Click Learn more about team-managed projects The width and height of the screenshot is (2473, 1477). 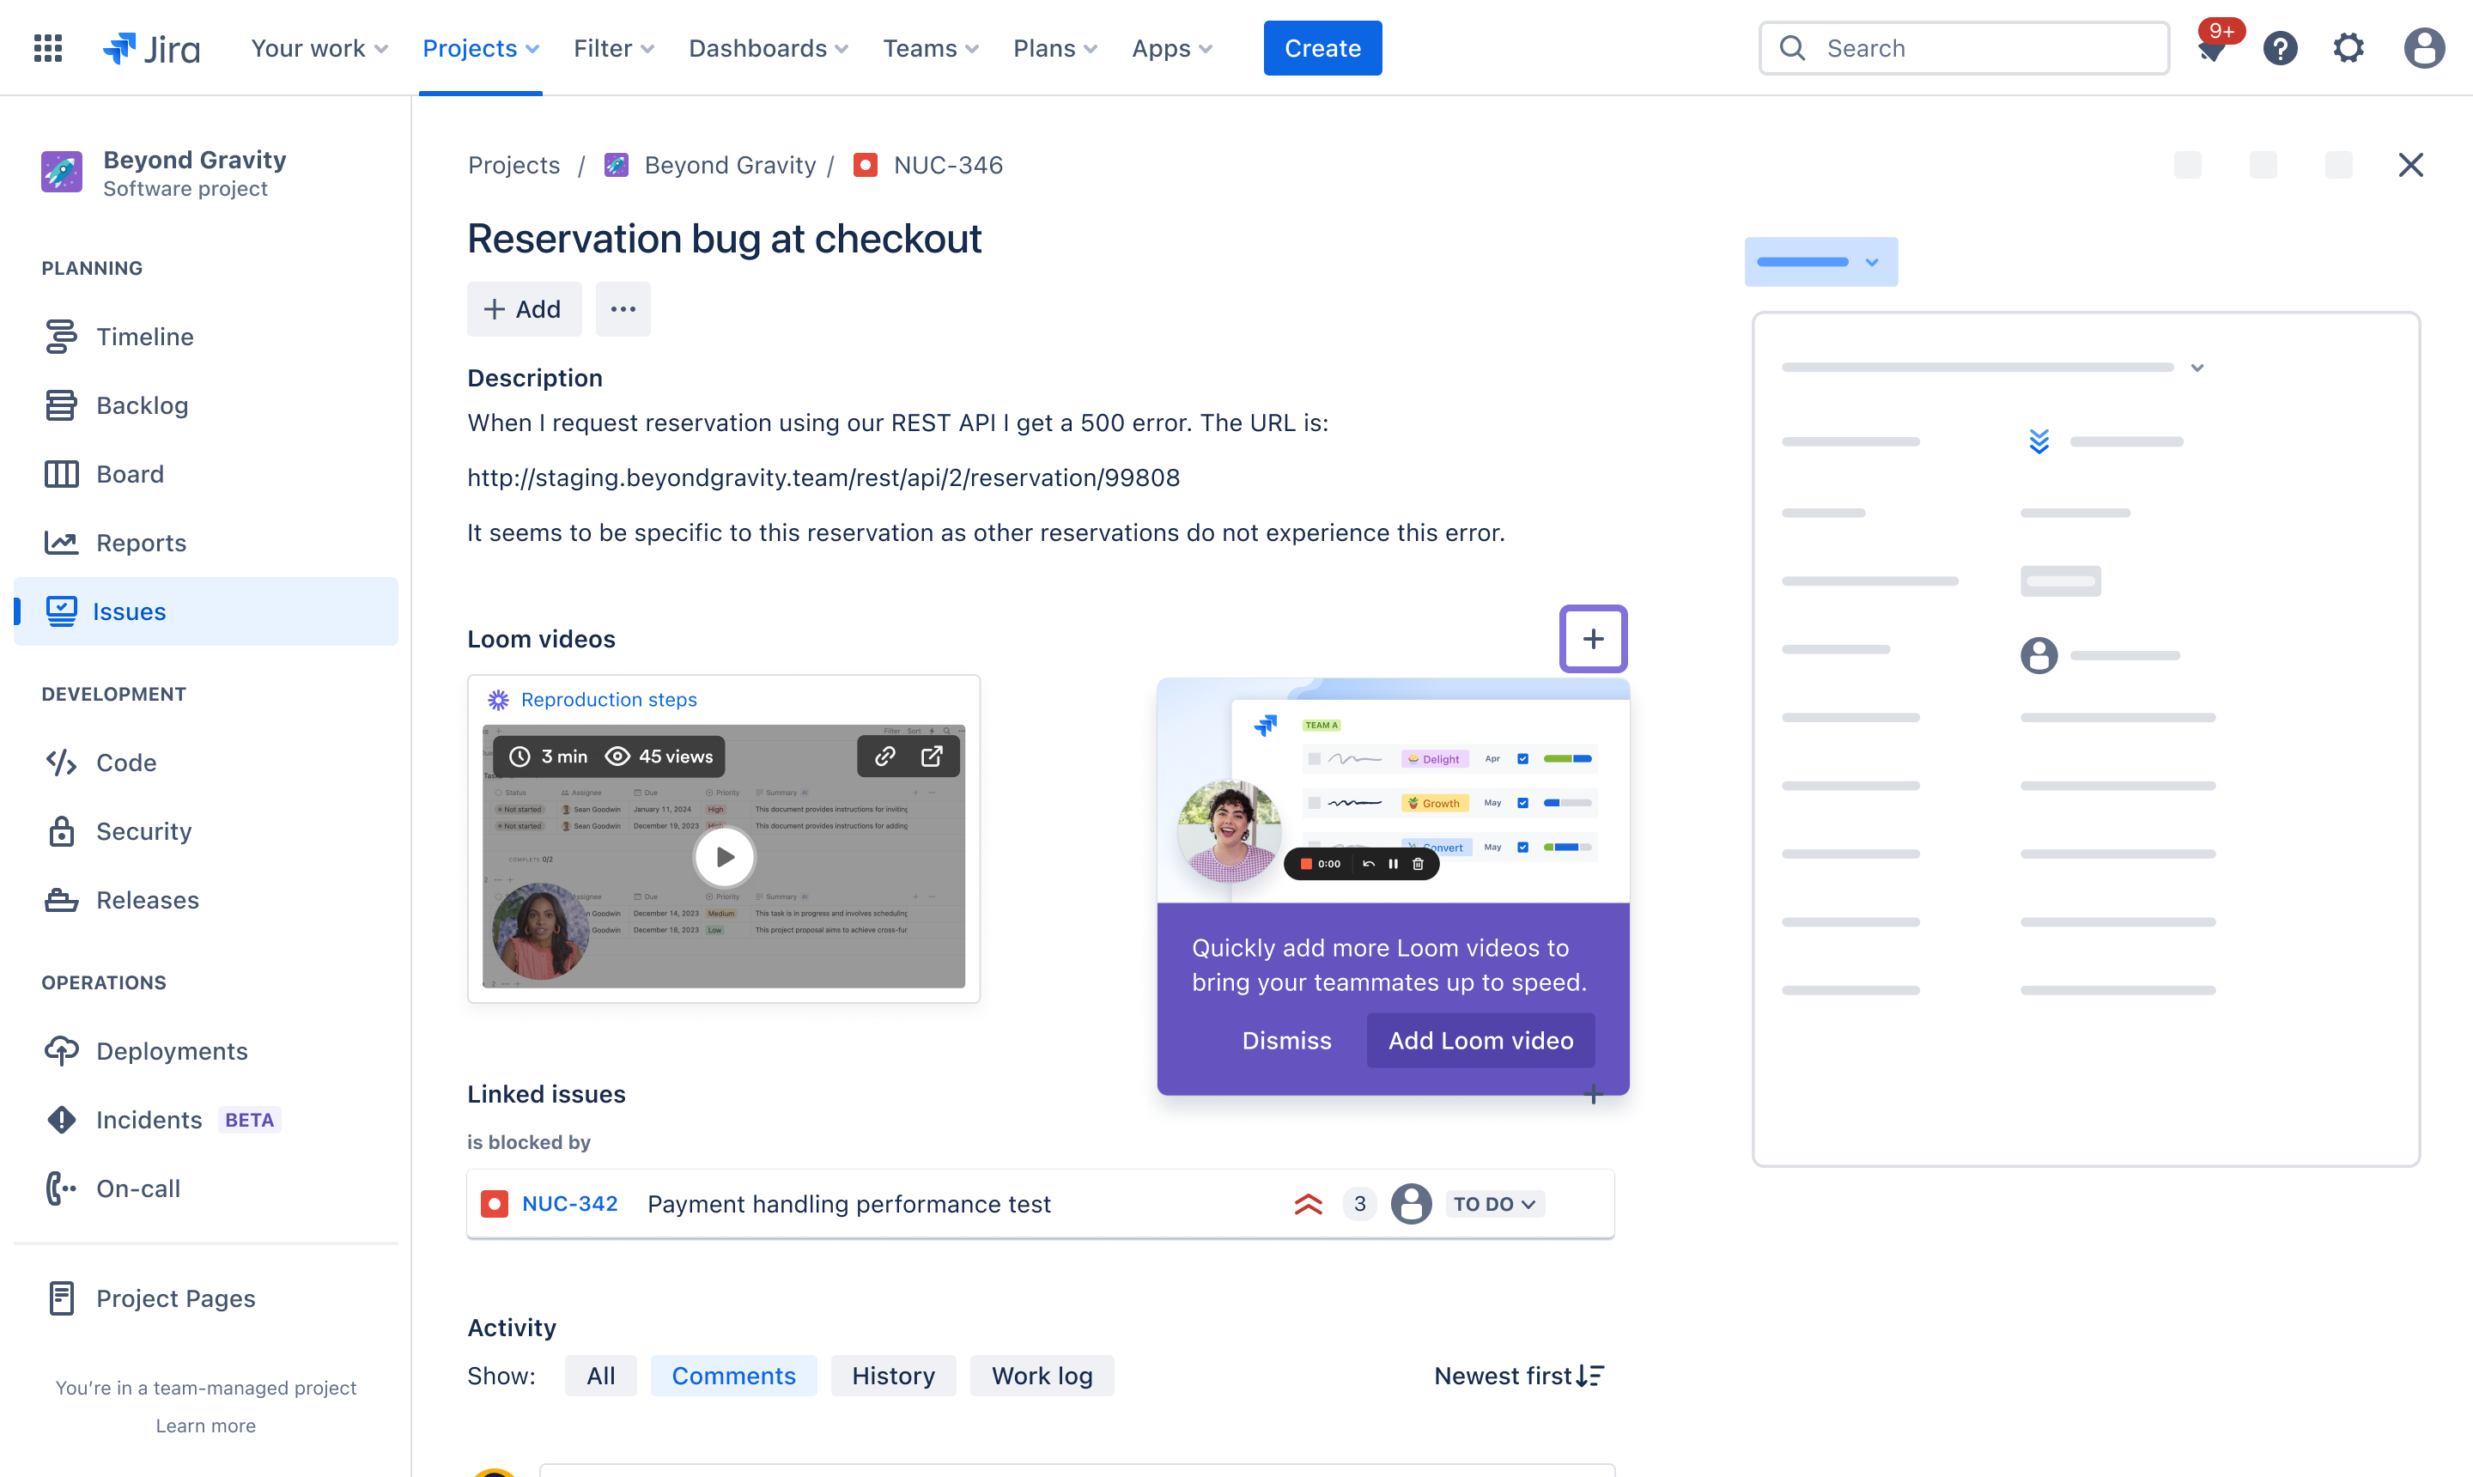(x=205, y=1425)
